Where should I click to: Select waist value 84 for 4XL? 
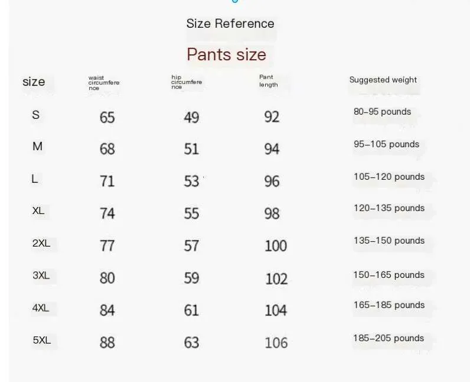(107, 310)
